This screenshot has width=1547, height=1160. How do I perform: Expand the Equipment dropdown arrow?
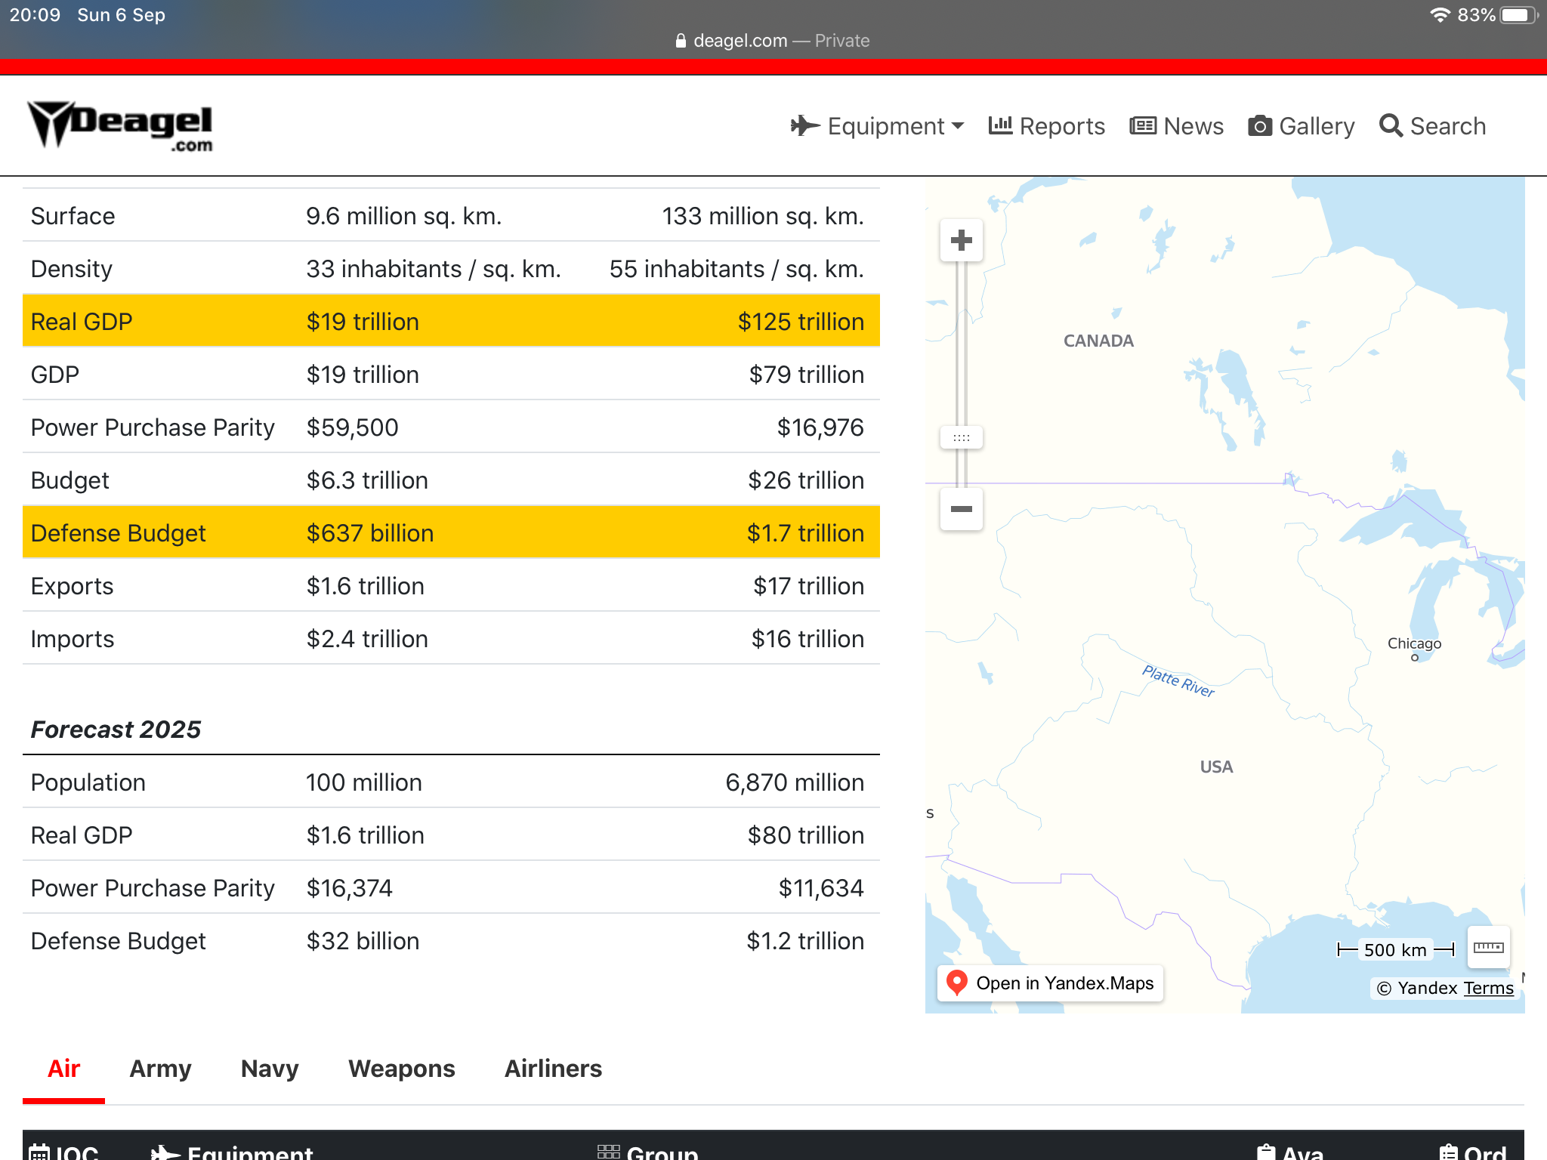959,126
